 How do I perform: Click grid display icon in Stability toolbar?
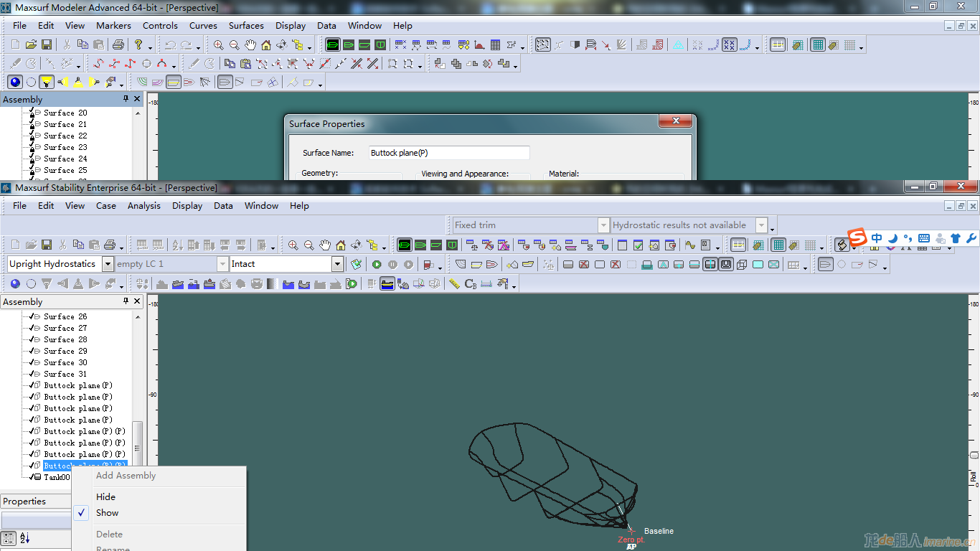coord(778,245)
